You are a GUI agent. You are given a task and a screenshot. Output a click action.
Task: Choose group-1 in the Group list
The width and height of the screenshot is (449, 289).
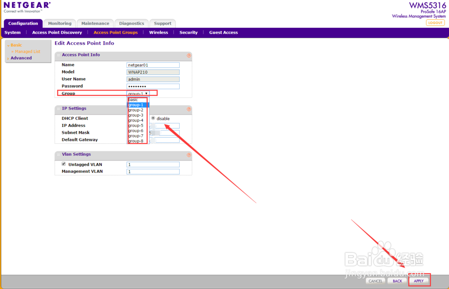click(x=137, y=105)
